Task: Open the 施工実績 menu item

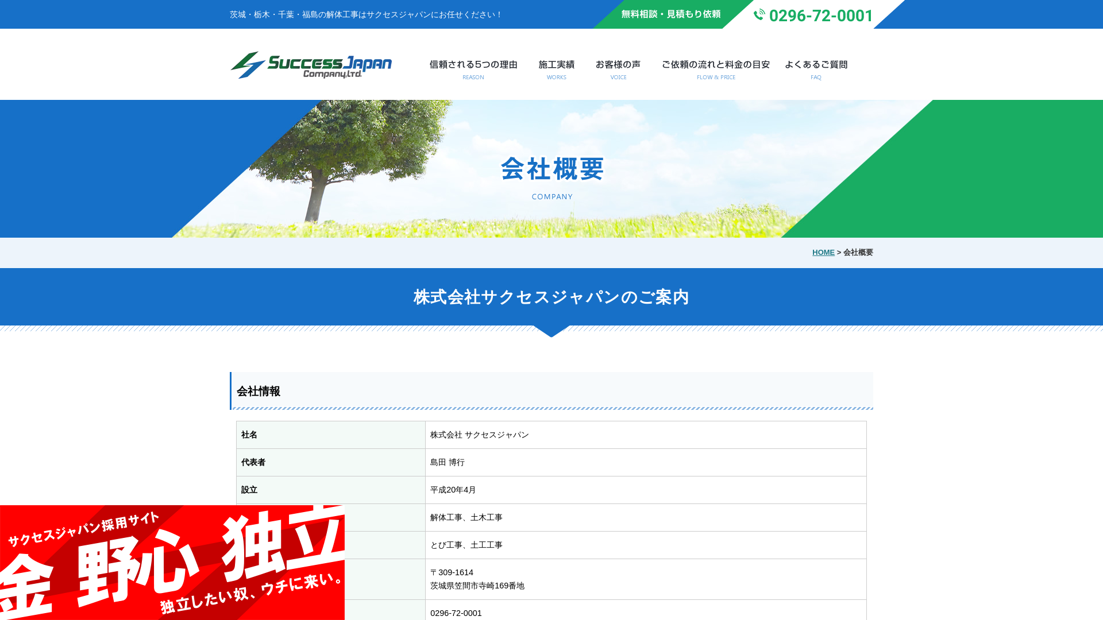Action: pyautogui.click(x=556, y=64)
